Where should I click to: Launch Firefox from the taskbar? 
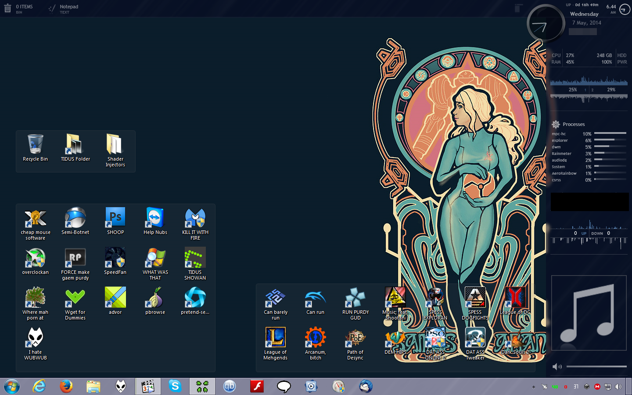tap(66, 386)
